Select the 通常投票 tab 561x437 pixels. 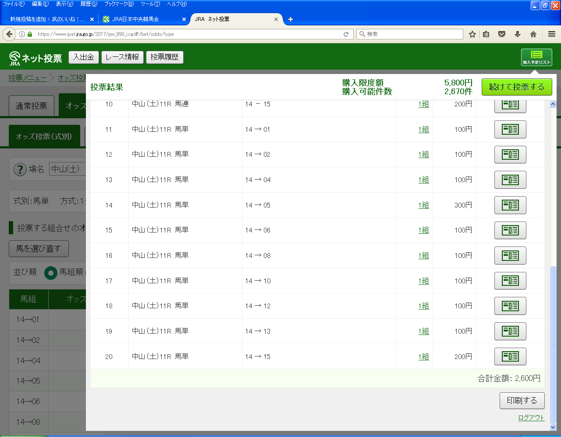pos(32,106)
